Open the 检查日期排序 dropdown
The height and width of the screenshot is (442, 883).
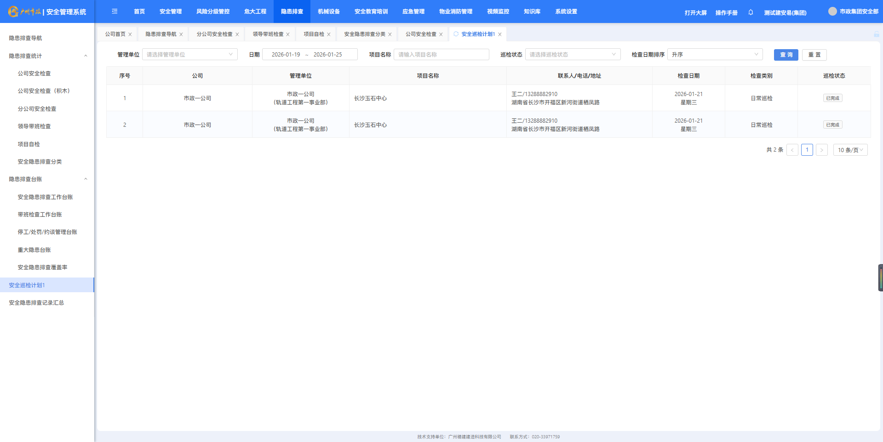point(715,55)
